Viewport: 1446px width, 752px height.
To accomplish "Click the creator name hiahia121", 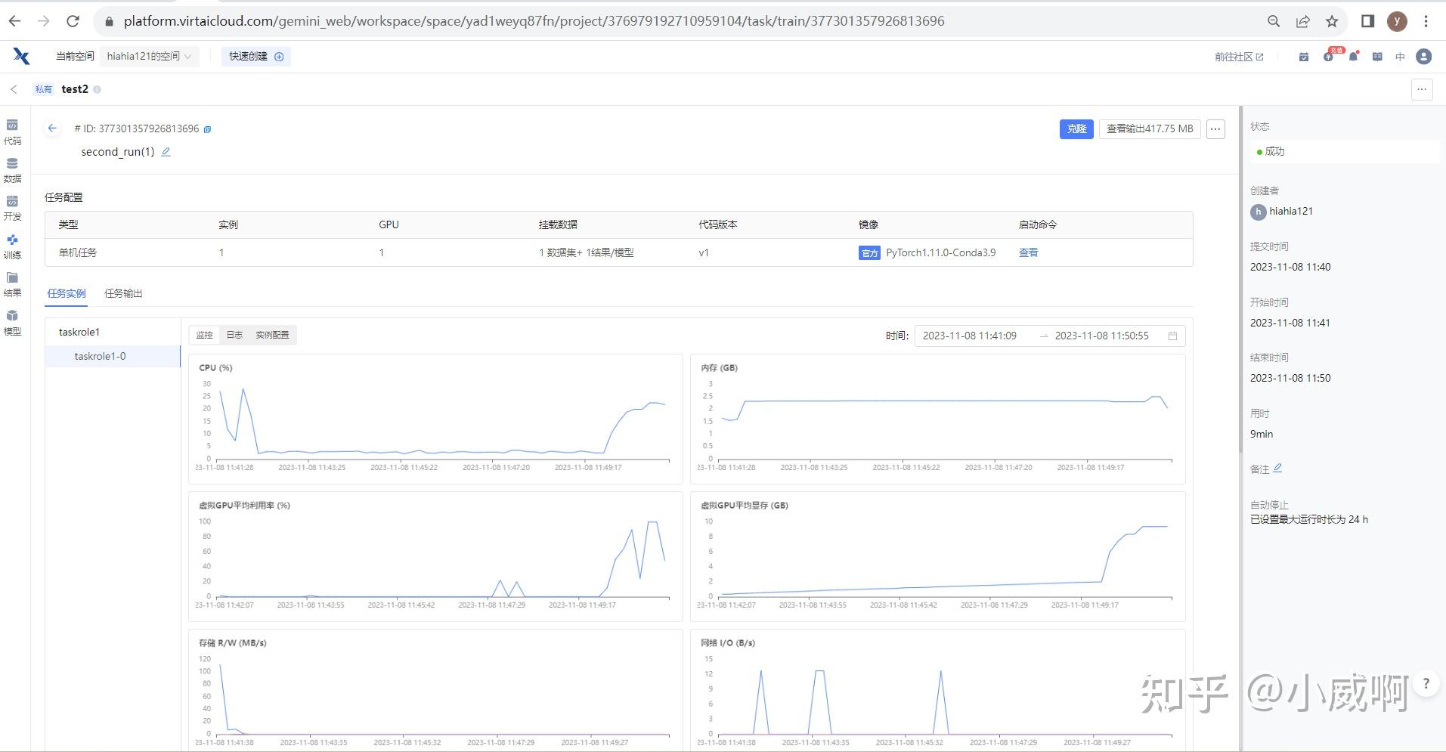I will point(1290,211).
